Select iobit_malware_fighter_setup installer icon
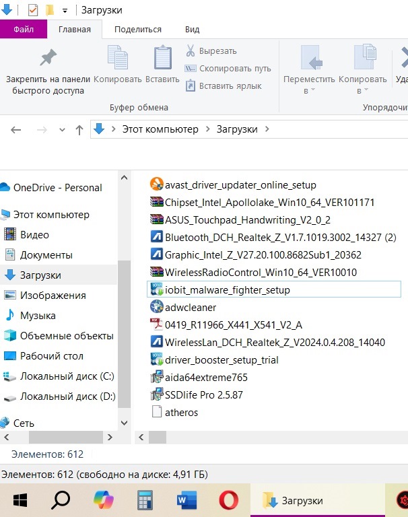The image size is (408, 517). coord(157,289)
